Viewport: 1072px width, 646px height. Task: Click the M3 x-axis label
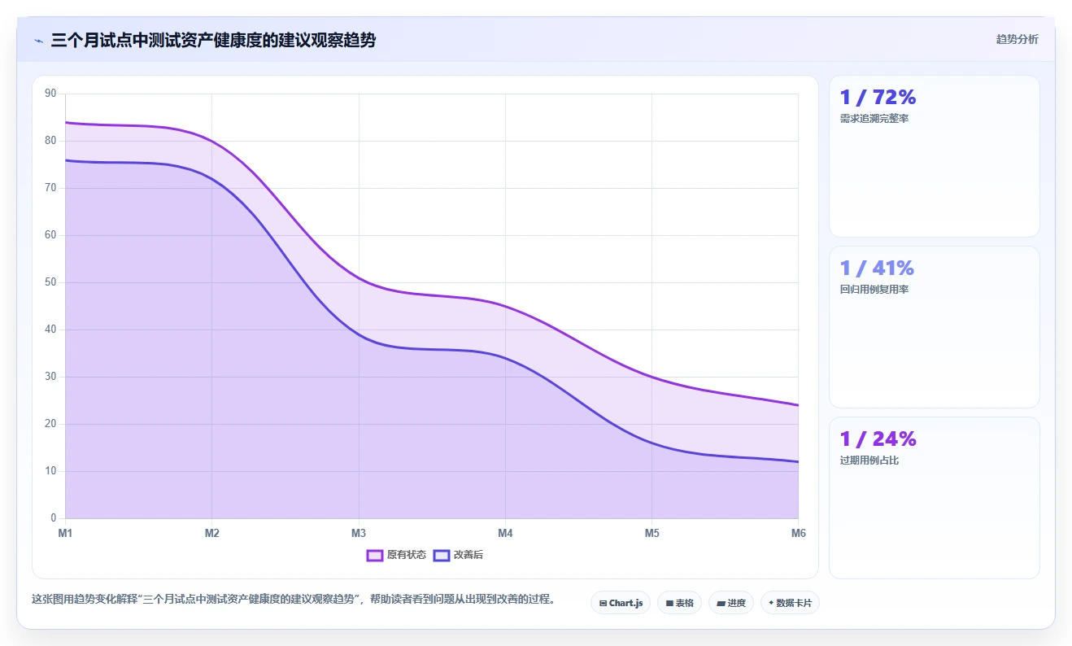pyautogui.click(x=359, y=534)
